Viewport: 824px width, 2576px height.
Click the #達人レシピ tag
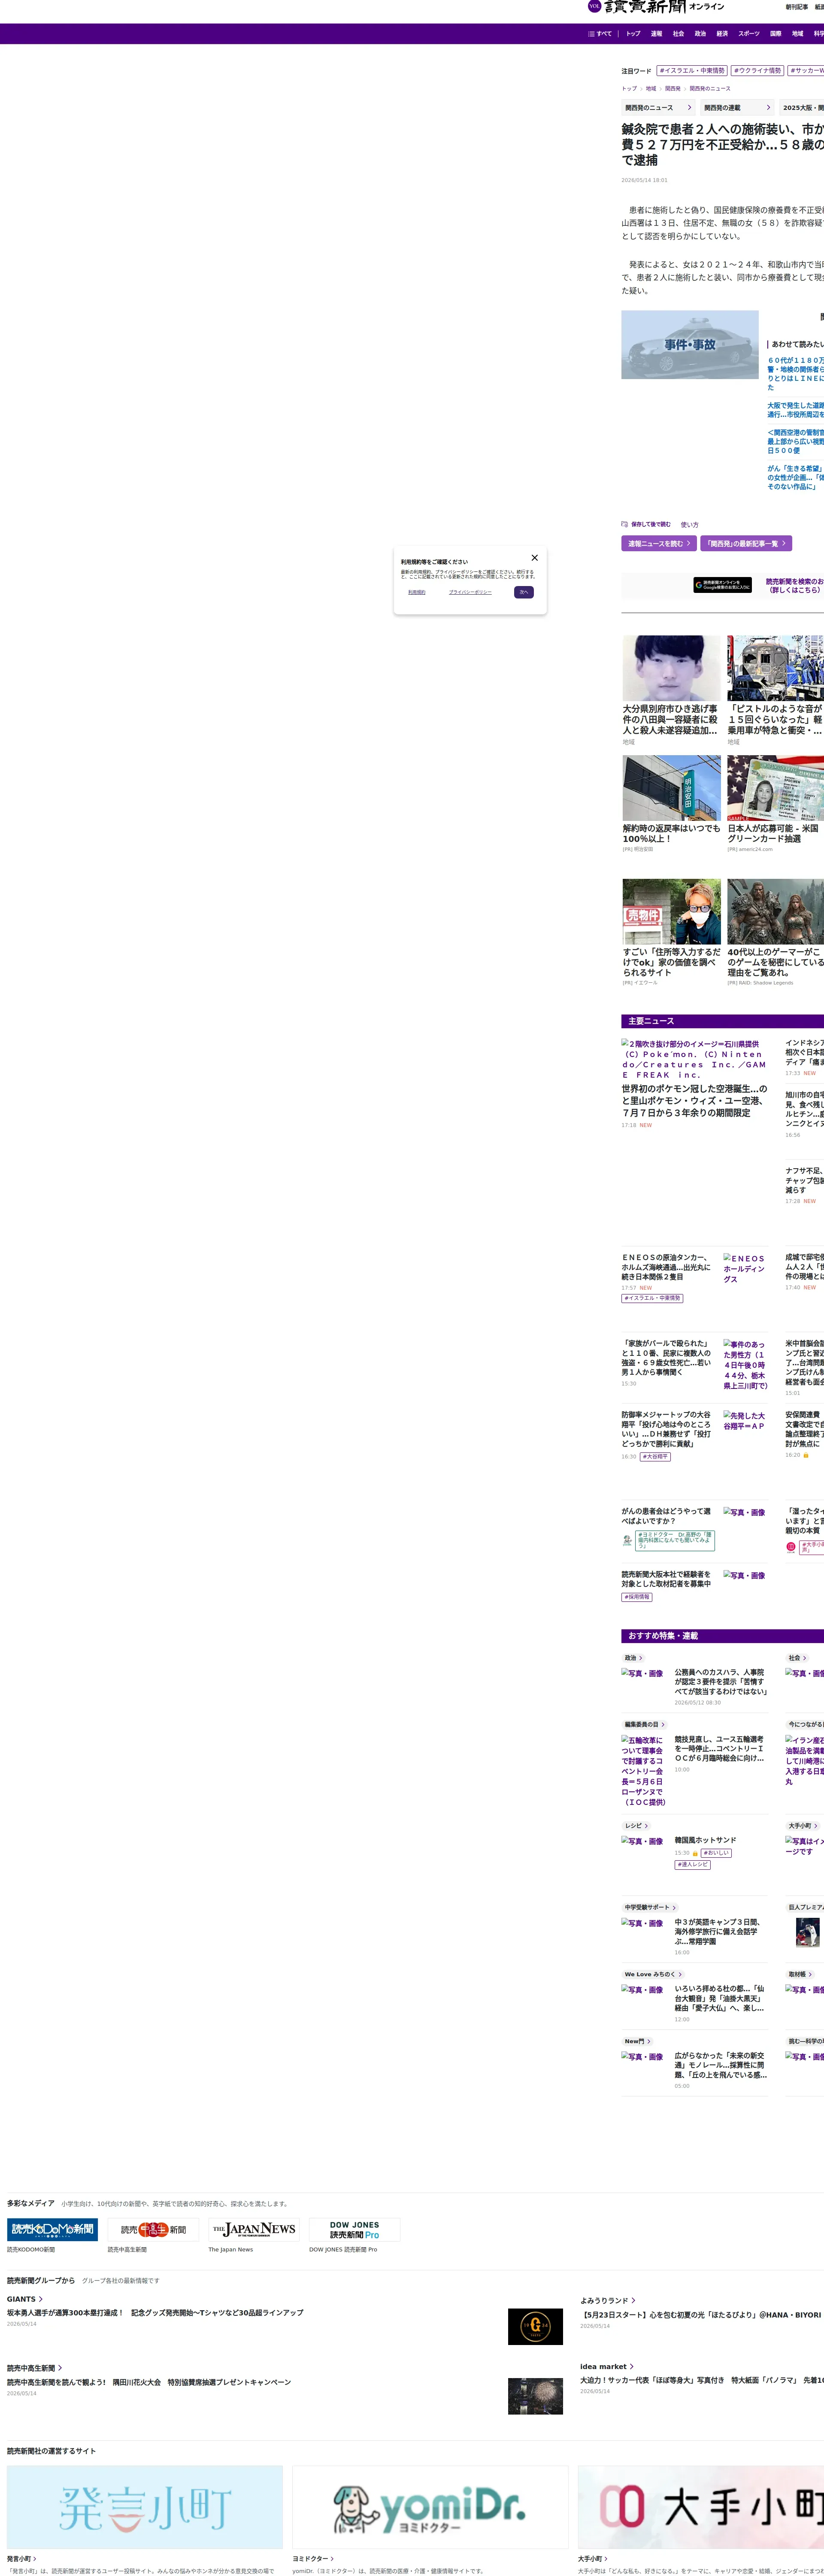pos(692,1864)
